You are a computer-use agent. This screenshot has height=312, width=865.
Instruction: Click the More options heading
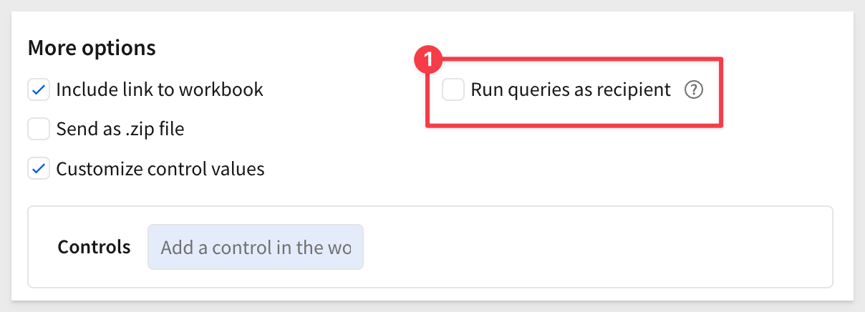(x=92, y=48)
